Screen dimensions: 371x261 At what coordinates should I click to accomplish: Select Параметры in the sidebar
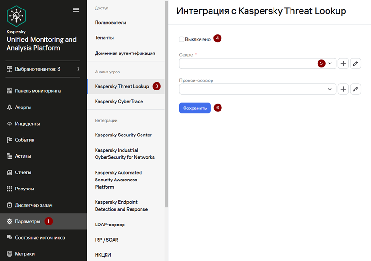(44, 221)
